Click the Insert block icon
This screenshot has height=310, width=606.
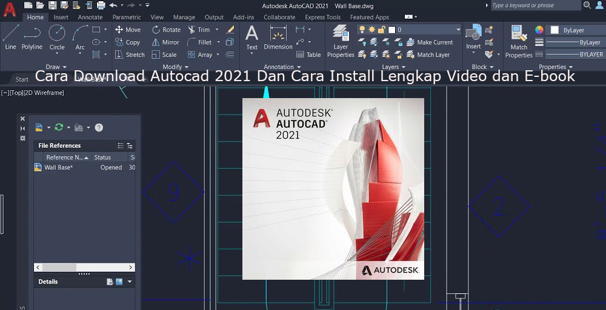pos(473,37)
